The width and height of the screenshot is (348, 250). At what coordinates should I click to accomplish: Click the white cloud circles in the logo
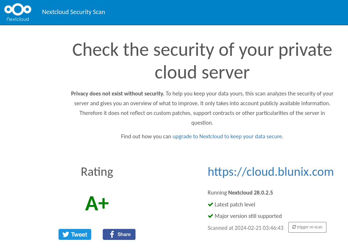[17, 9]
